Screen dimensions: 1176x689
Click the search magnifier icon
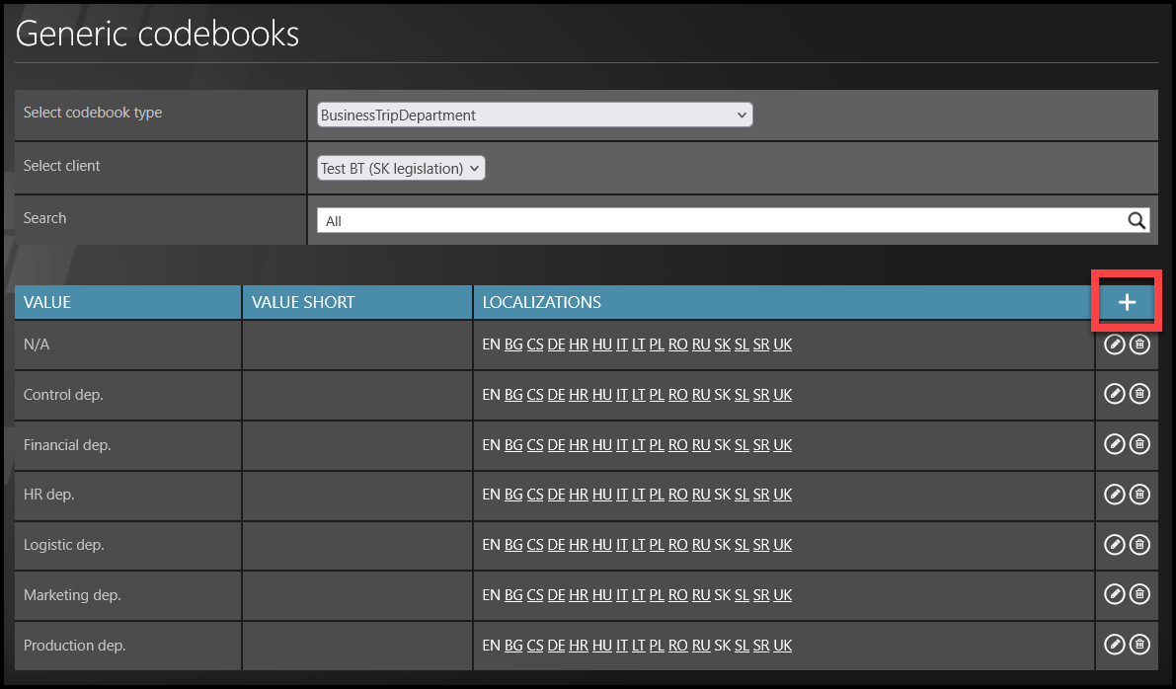pyautogui.click(x=1137, y=221)
